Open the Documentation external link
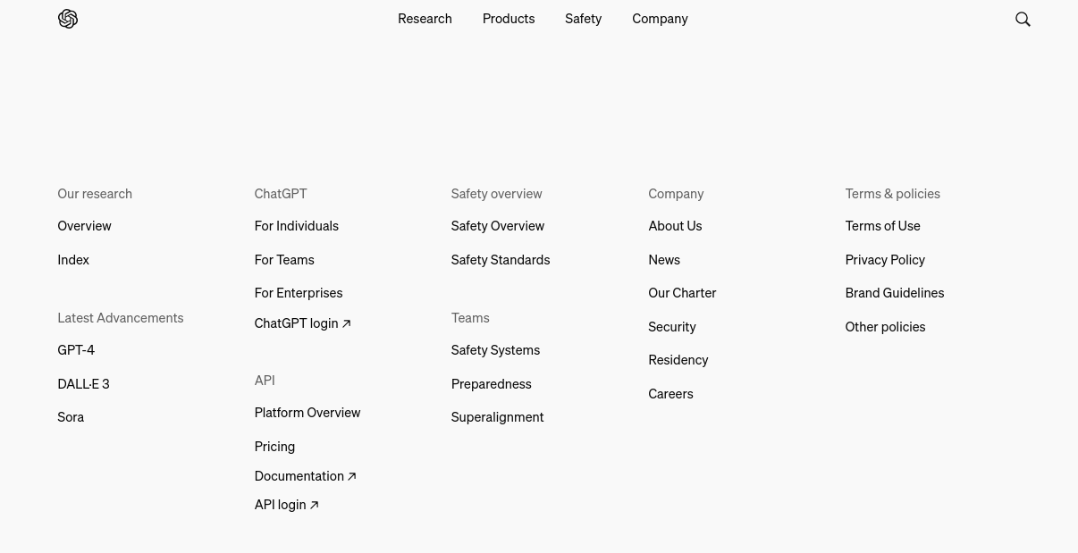This screenshot has width=1078, height=553. click(305, 476)
